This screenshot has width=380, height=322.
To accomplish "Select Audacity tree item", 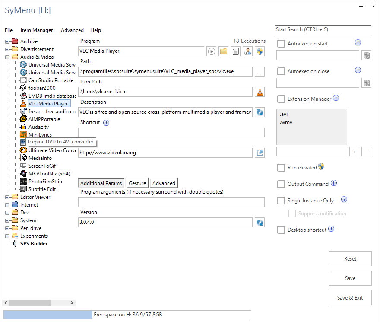I will point(38,127).
